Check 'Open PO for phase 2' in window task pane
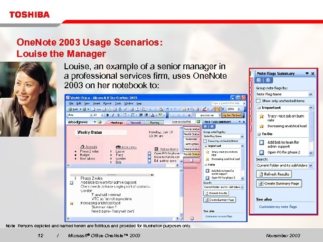323x242 pixels. pyautogui.click(x=208, y=177)
